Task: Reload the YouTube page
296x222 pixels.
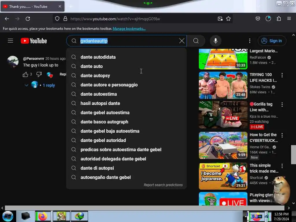Action: [x=28, y=19]
